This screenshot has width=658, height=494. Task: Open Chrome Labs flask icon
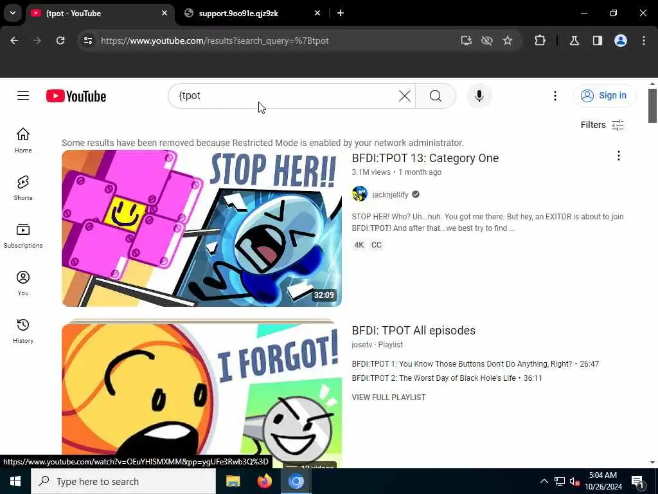574,41
